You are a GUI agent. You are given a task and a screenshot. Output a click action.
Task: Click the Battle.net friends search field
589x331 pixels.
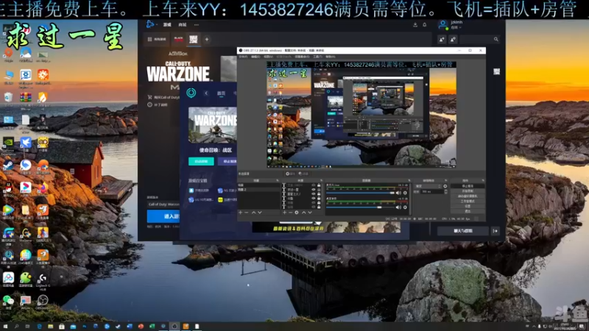pyautogui.click(x=480, y=39)
